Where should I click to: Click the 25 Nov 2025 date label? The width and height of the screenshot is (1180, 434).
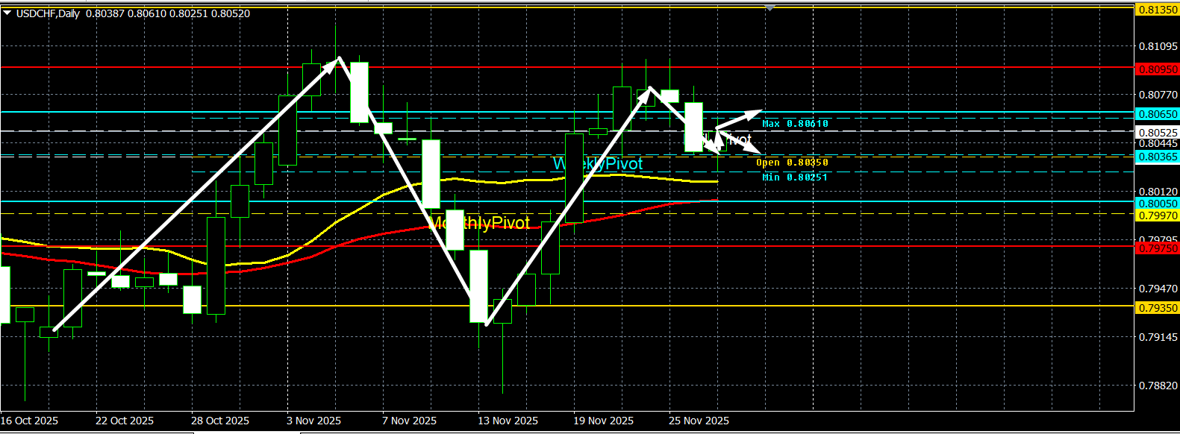point(699,421)
